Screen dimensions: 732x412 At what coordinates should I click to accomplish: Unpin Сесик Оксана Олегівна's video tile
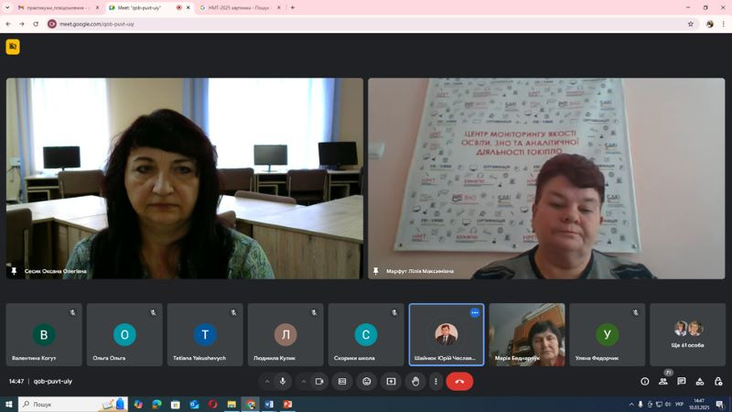click(14, 271)
